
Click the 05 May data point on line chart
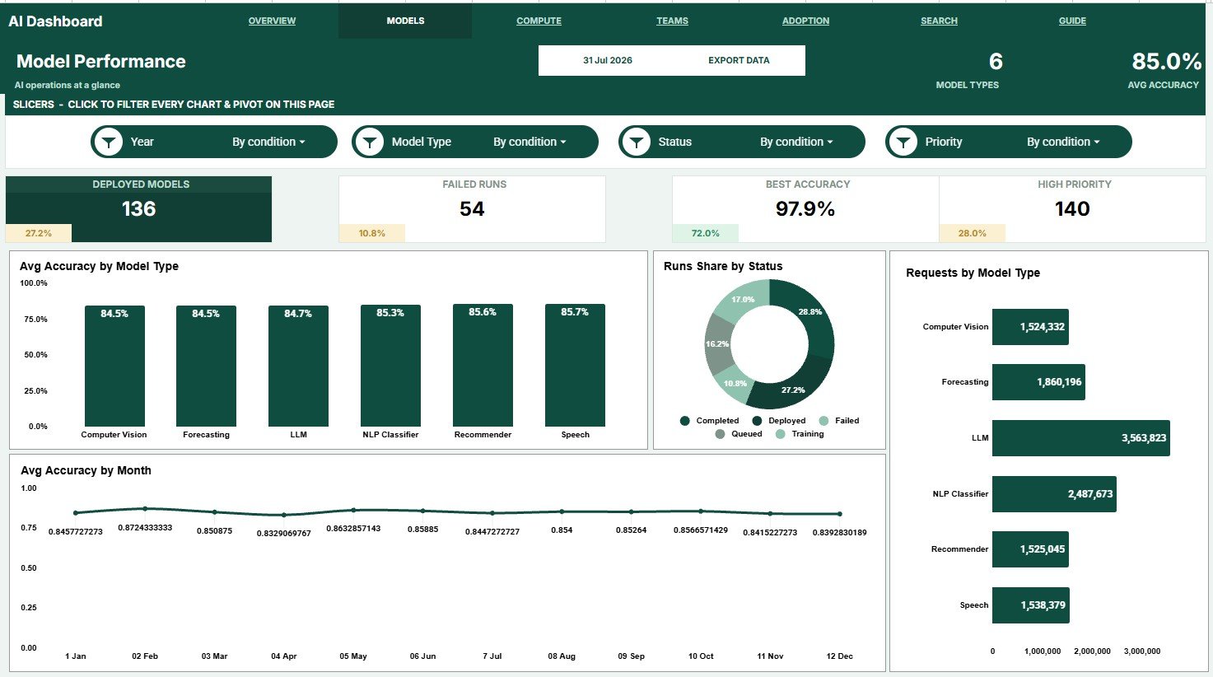pyautogui.click(x=353, y=511)
